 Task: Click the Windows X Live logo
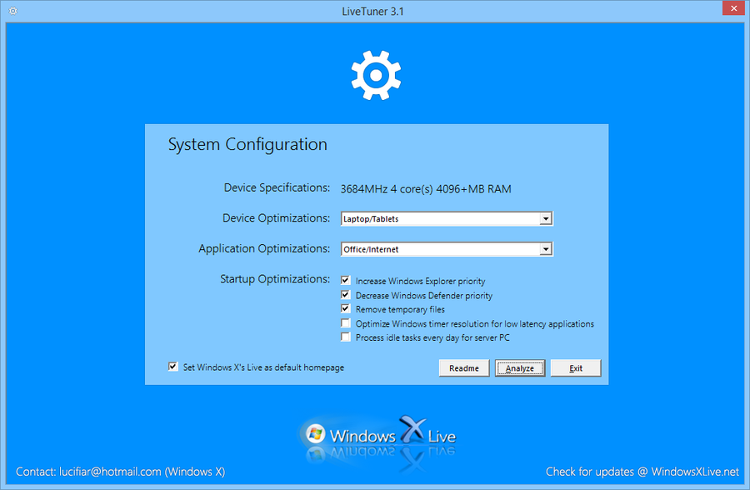(x=377, y=437)
